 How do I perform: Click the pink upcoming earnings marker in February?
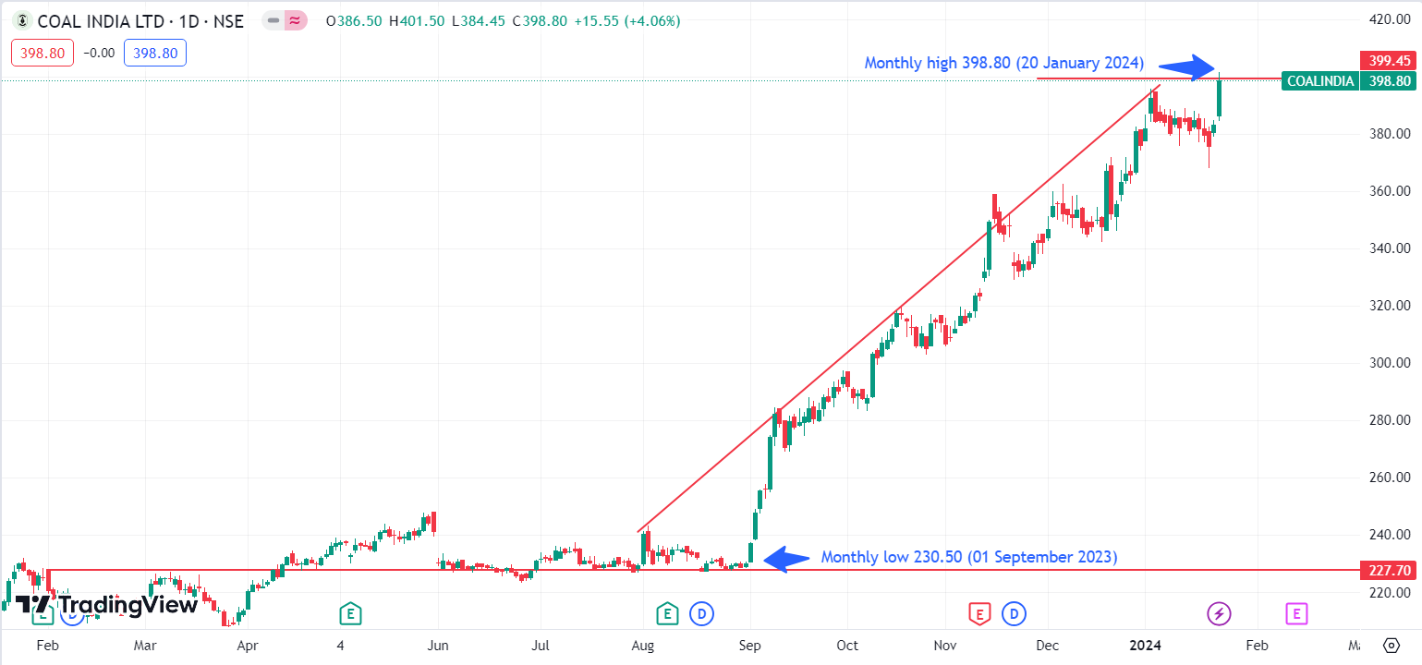(x=1296, y=612)
